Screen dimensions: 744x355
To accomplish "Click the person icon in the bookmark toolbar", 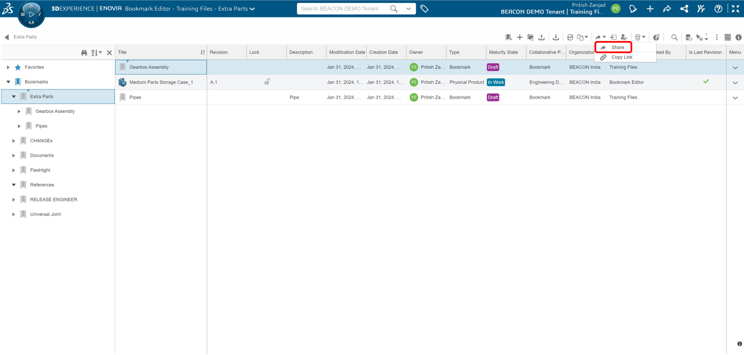I will (x=624, y=37).
